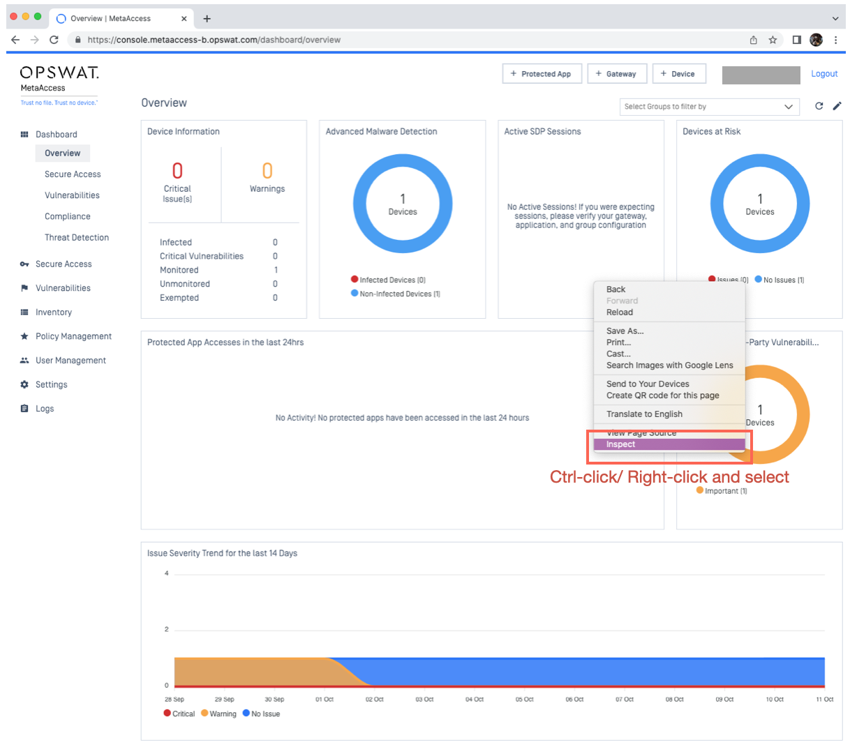
Task: Toggle browser side panel icon
Action: (796, 40)
